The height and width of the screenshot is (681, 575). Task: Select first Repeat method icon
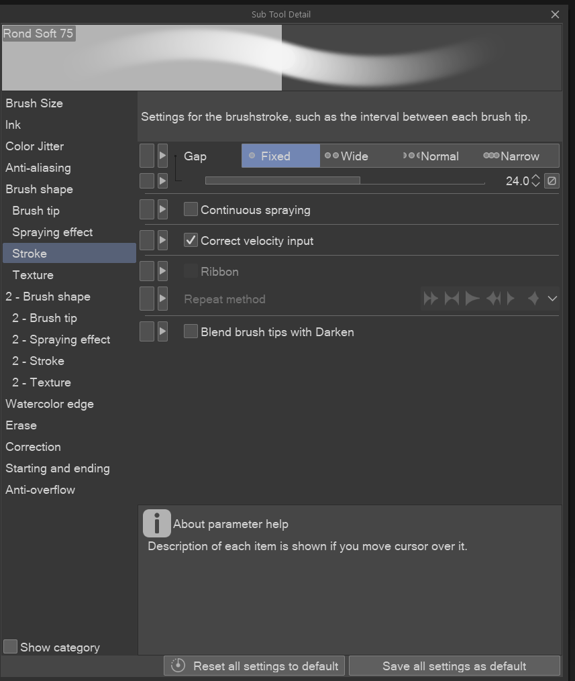[431, 299]
